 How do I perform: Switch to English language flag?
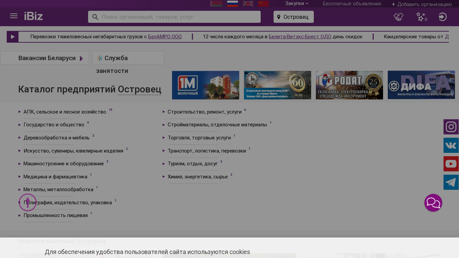point(248,4)
